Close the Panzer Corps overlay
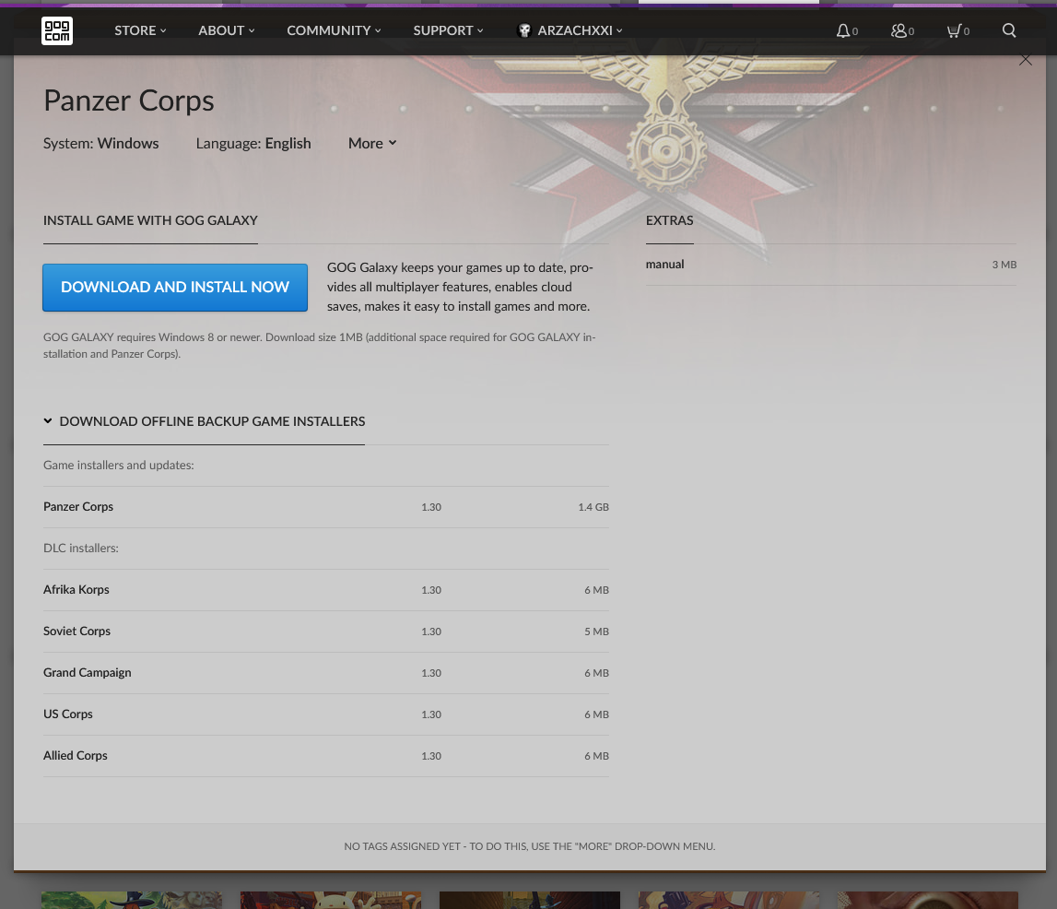This screenshot has height=909, width=1057. [1026, 60]
